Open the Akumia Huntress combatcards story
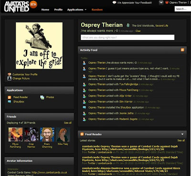Viewport: 191px width, 176px height. pyautogui.click(x=131, y=170)
